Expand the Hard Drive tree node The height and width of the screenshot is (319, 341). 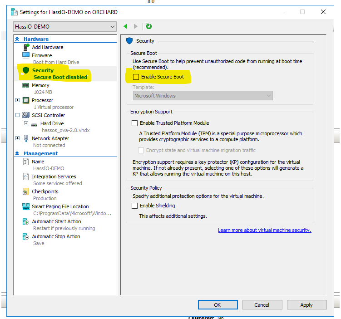click(26, 123)
